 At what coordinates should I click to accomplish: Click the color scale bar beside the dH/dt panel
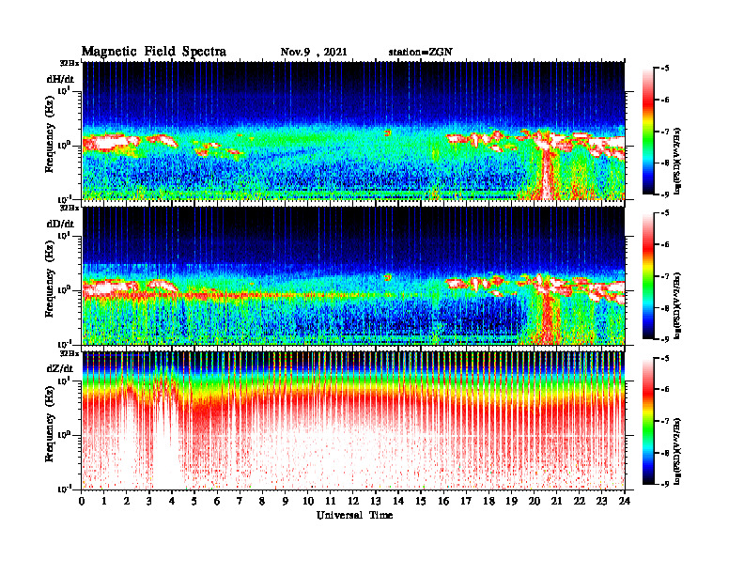pos(648,131)
